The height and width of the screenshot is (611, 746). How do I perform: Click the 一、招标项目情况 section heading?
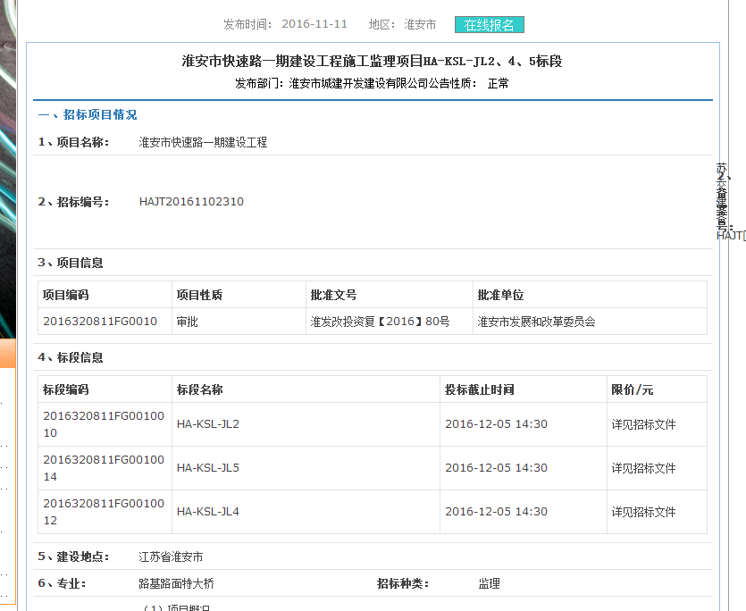point(88,115)
